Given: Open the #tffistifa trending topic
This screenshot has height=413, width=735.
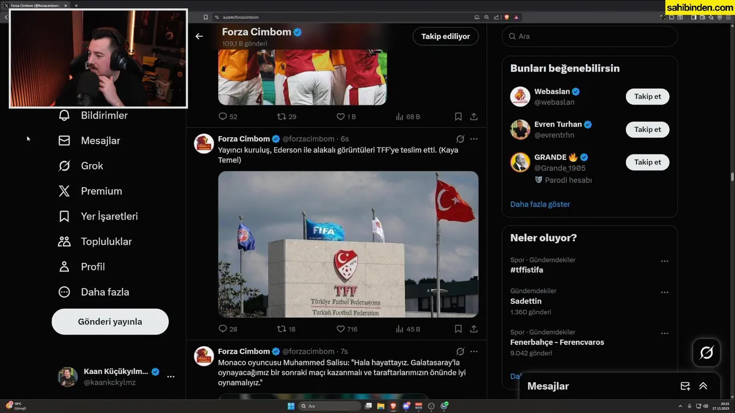Looking at the screenshot, I should coord(527,270).
